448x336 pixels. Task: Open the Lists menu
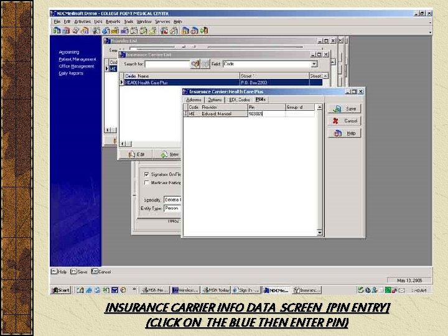point(98,21)
